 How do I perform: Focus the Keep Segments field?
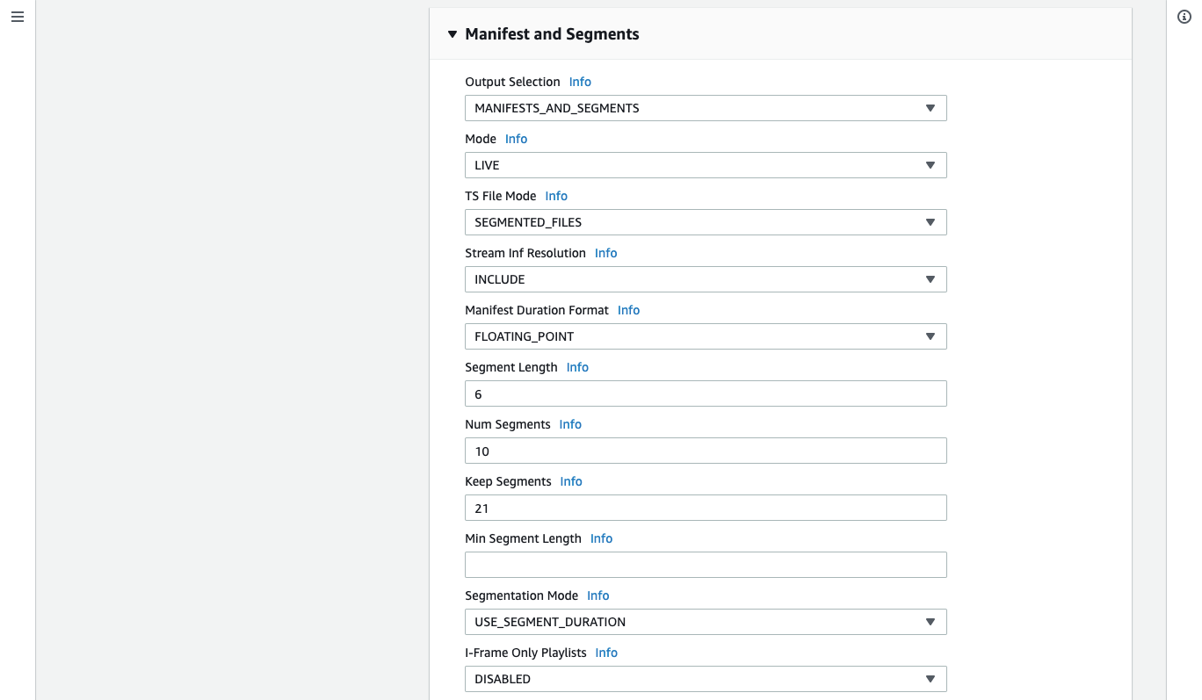(706, 508)
